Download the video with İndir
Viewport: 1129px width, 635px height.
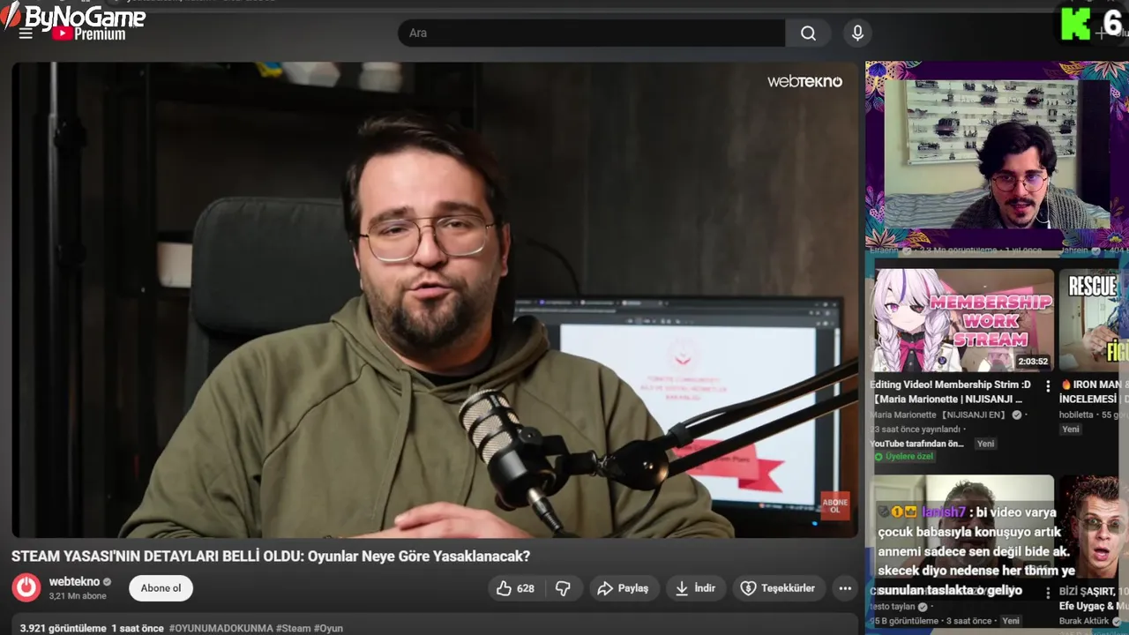(695, 588)
